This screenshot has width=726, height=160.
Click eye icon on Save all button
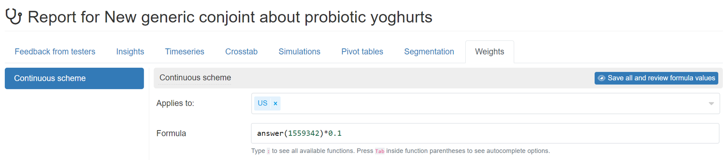click(x=601, y=78)
